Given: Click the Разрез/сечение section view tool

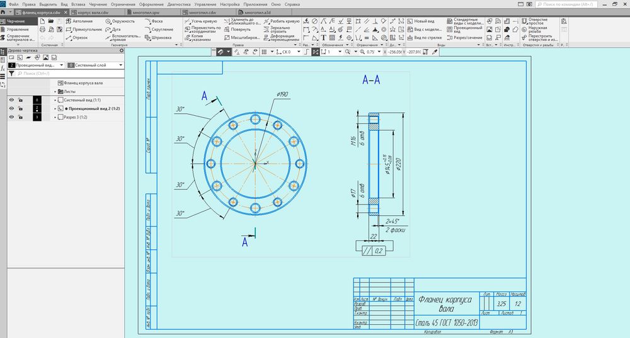Looking at the screenshot, I should (x=464, y=38).
